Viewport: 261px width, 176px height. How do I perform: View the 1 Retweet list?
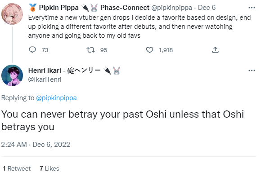pyautogui.click(x=17, y=168)
